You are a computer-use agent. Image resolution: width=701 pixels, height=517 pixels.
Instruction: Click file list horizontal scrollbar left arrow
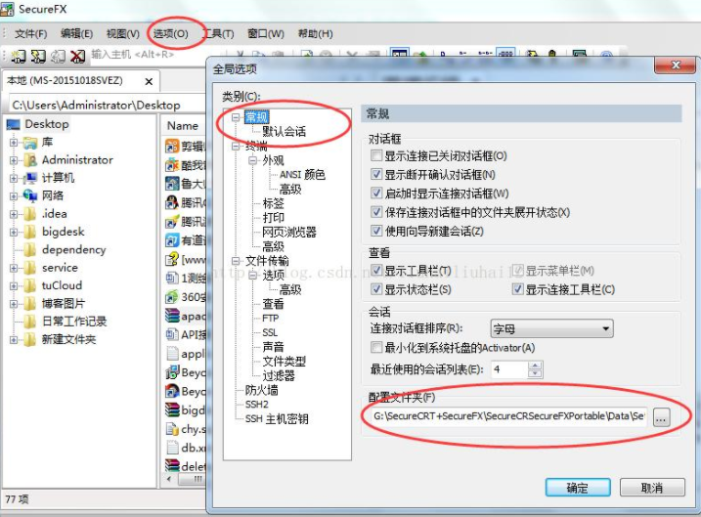169,479
